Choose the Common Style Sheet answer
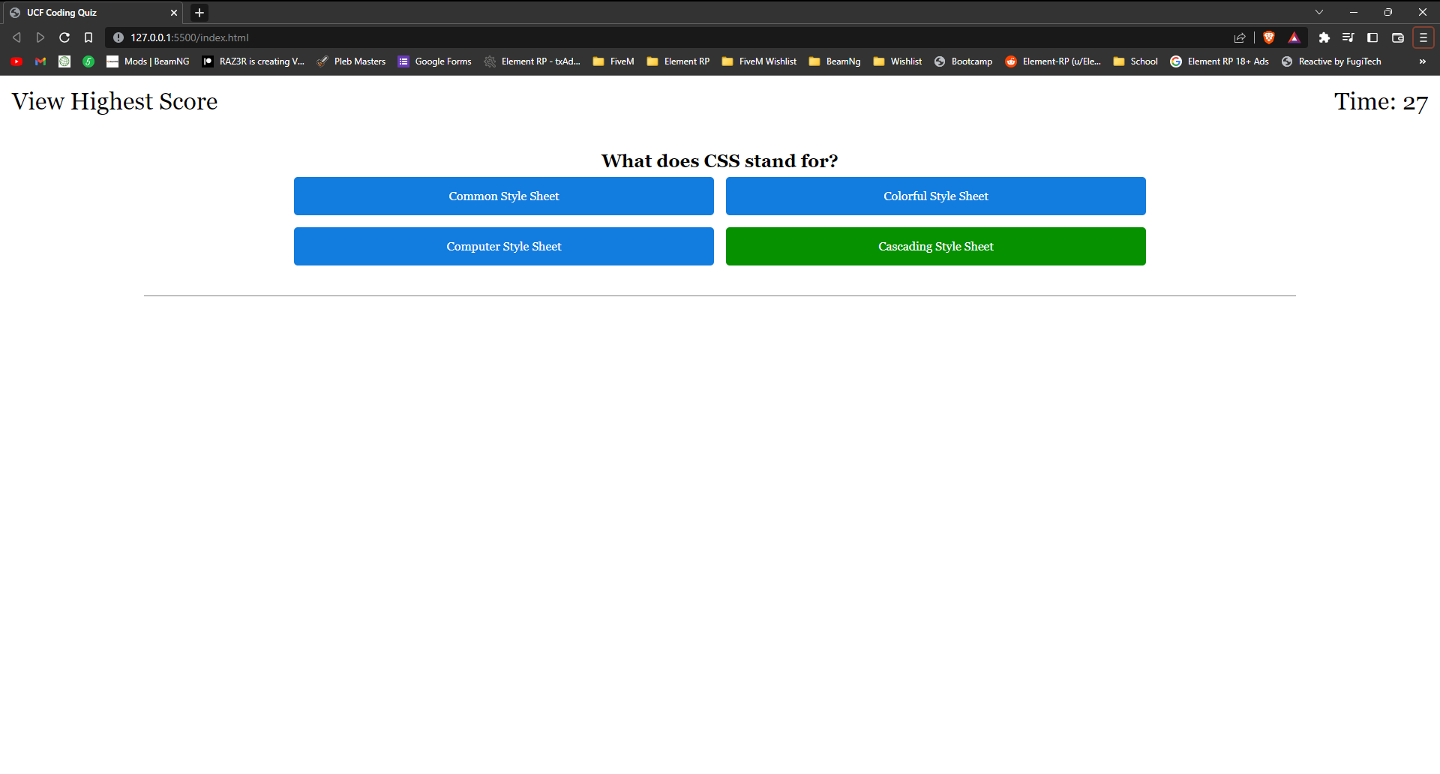Screen dimensions: 1440x774 [504, 196]
